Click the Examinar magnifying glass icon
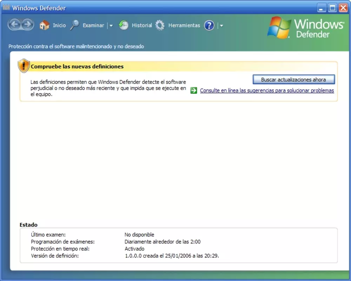Image resolution: width=351 pixels, height=281 pixels. pyautogui.click(x=75, y=25)
